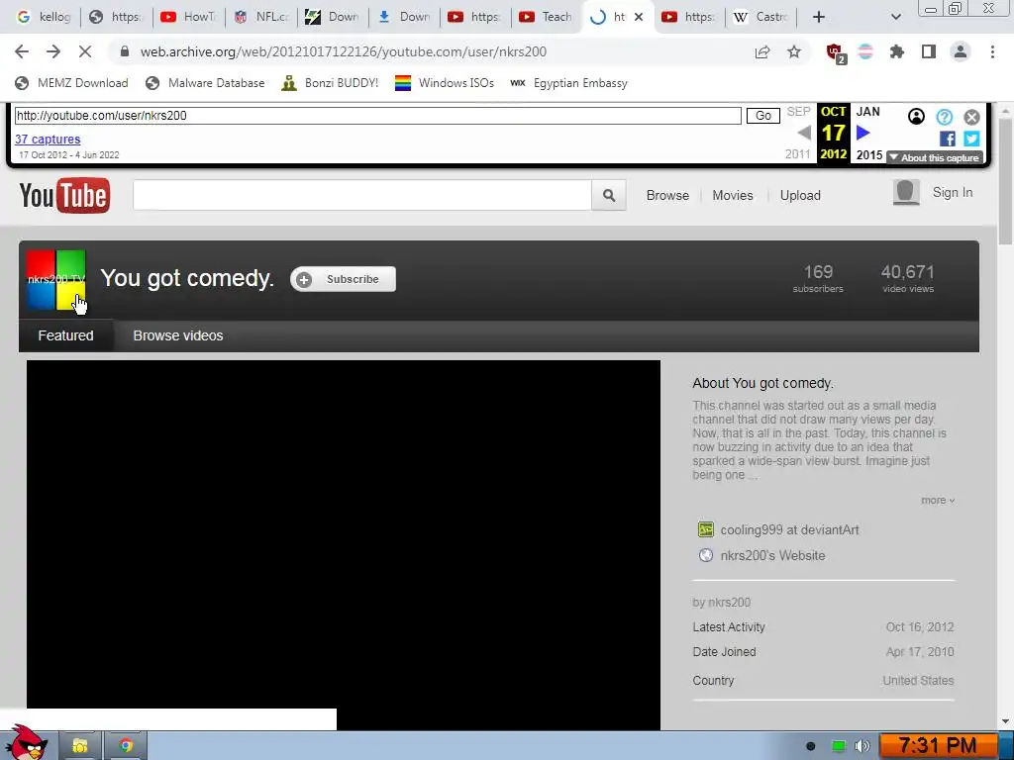The width and height of the screenshot is (1014, 760).
Task: Go back with the browser back arrow
Action: 22,51
